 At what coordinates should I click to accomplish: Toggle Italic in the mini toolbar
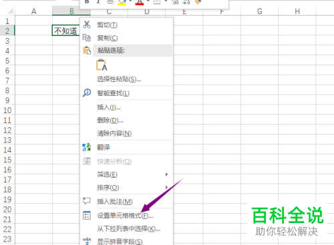98,2
